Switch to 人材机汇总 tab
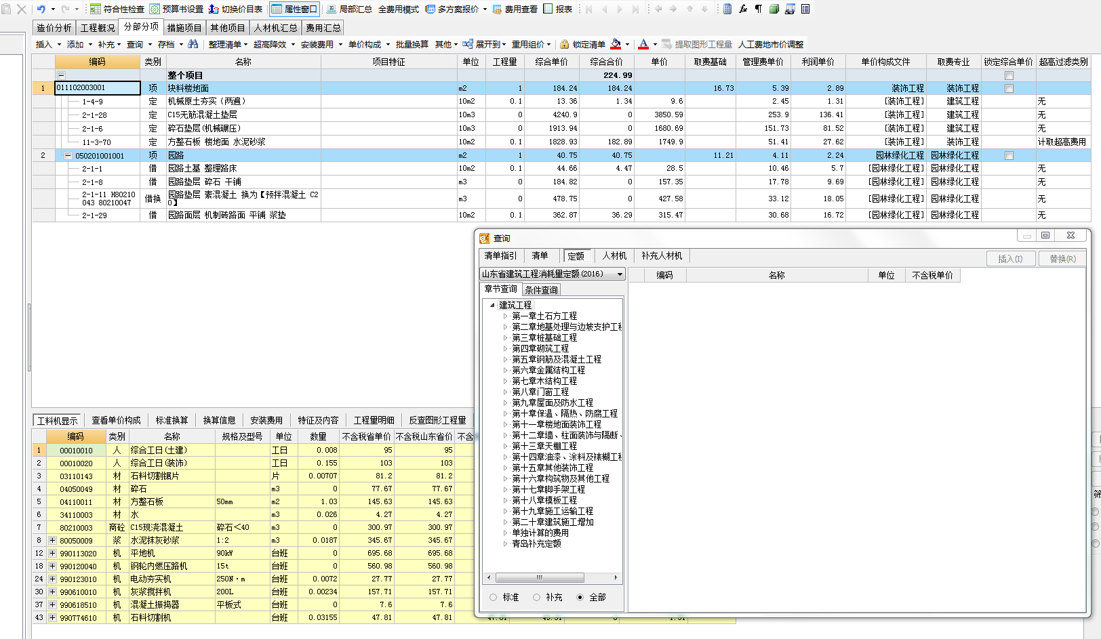 276,28
